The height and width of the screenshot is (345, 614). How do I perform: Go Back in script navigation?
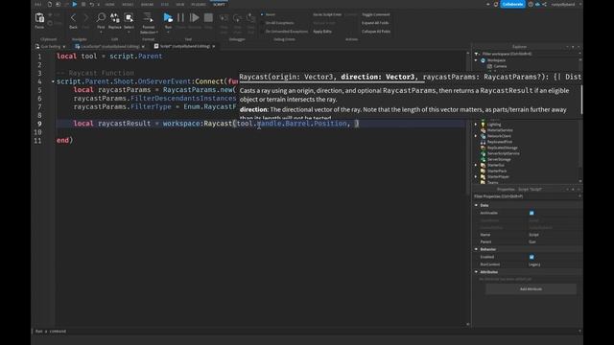click(x=73, y=18)
